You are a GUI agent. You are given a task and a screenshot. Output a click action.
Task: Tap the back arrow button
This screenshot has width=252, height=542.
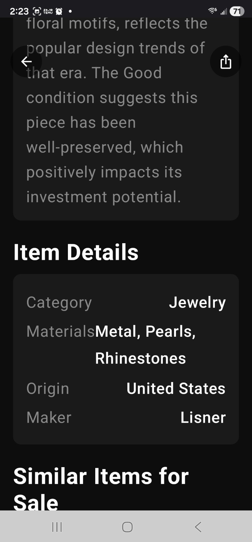click(26, 62)
